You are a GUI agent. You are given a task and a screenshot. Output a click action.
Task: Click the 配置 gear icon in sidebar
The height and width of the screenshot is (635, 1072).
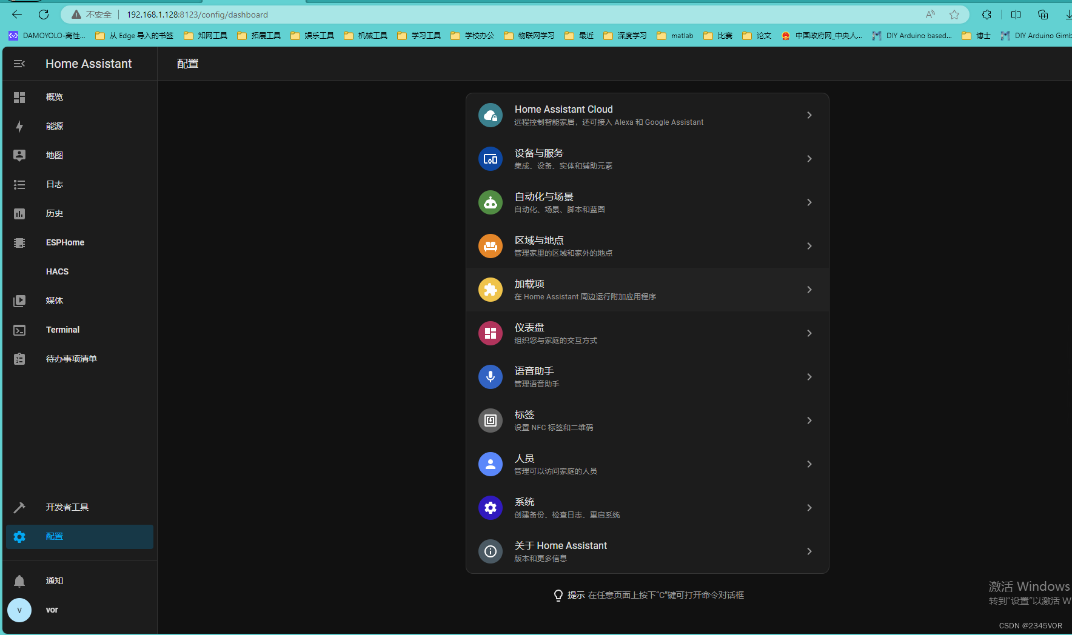click(x=19, y=536)
